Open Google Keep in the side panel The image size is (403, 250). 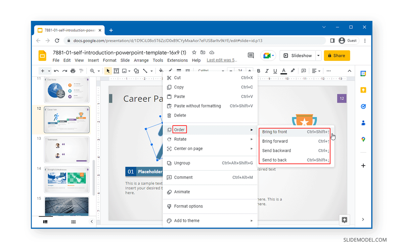click(363, 90)
